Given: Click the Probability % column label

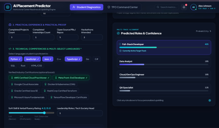Looking at the screenshot, I should click(203, 31).
